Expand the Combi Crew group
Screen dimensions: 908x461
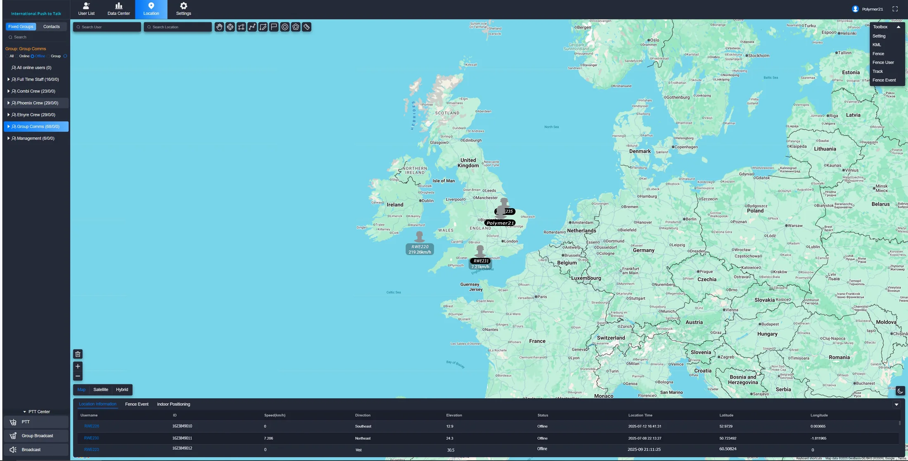[8, 91]
